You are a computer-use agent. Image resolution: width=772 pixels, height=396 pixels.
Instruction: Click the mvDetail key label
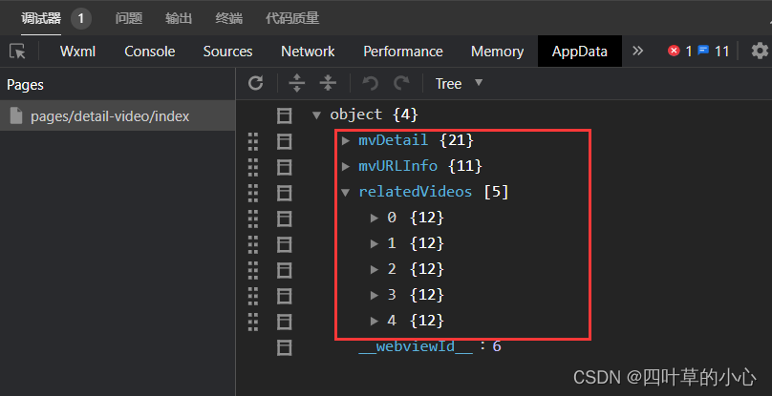[393, 140]
